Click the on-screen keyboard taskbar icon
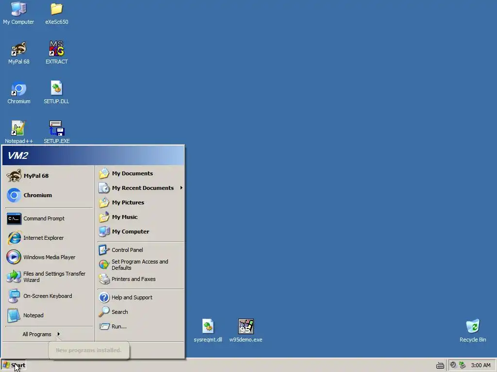 [x=440, y=366]
